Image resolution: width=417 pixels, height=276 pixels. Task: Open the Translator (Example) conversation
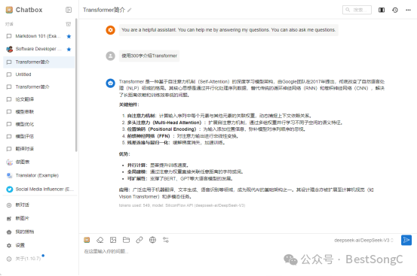pos(38,175)
